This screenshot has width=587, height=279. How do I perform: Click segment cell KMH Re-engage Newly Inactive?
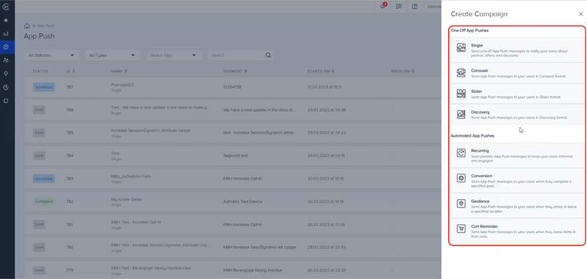tap(253, 270)
